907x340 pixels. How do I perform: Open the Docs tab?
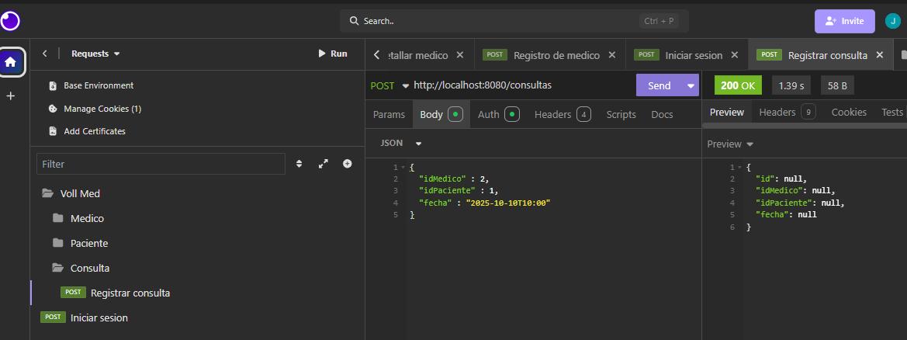coord(662,114)
